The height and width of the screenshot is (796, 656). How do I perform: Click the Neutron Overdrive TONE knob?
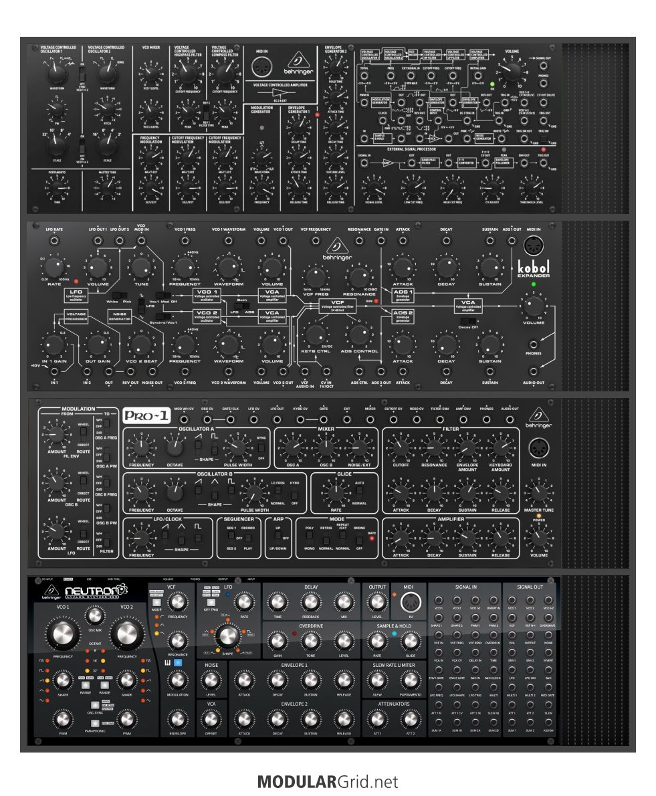pyautogui.click(x=310, y=641)
